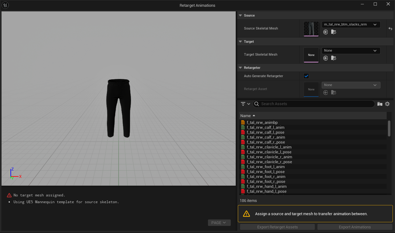Click the search magnifier icon
The width and height of the screenshot is (395, 233).
click(x=257, y=104)
